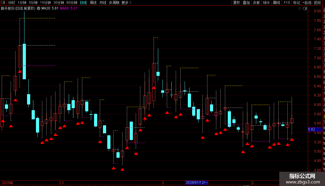325x186 pixels.
Task: Click the 叠加 overlay button
Action: click(x=246, y=3)
